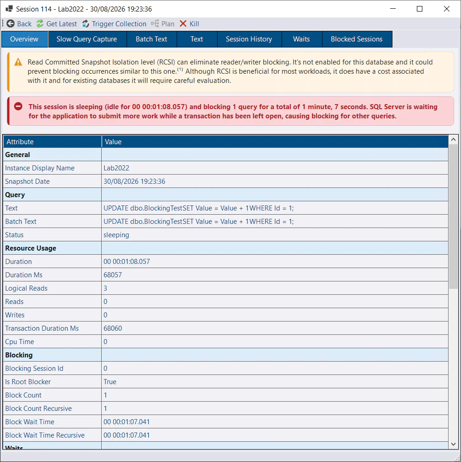Select the Reads attribute row

[226, 301]
